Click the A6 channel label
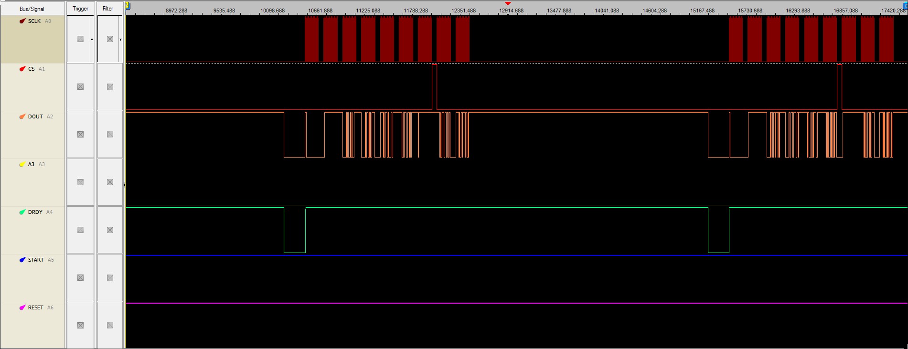This screenshot has height=349, width=908. pyautogui.click(x=51, y=307)
